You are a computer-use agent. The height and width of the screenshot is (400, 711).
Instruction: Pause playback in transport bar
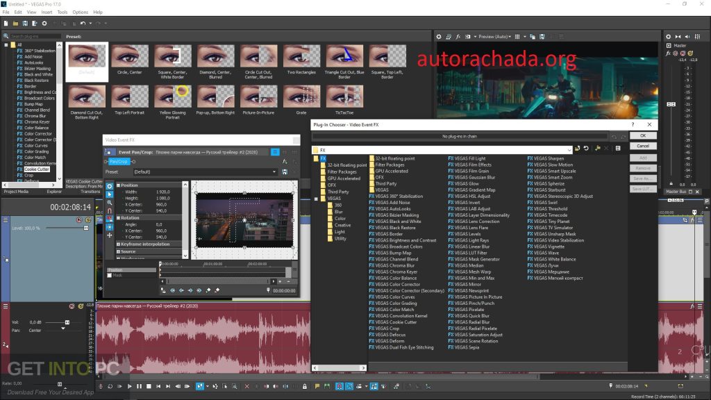(x=139, y=386)
